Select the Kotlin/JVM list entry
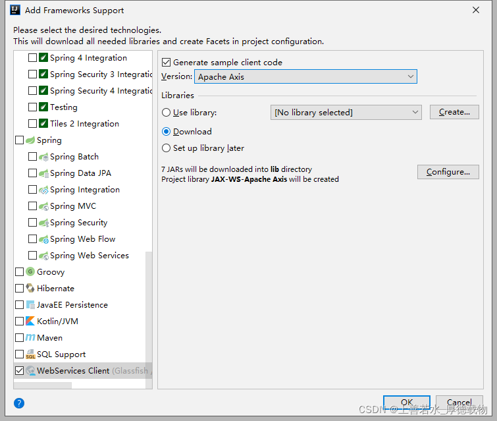 (57, 322)
